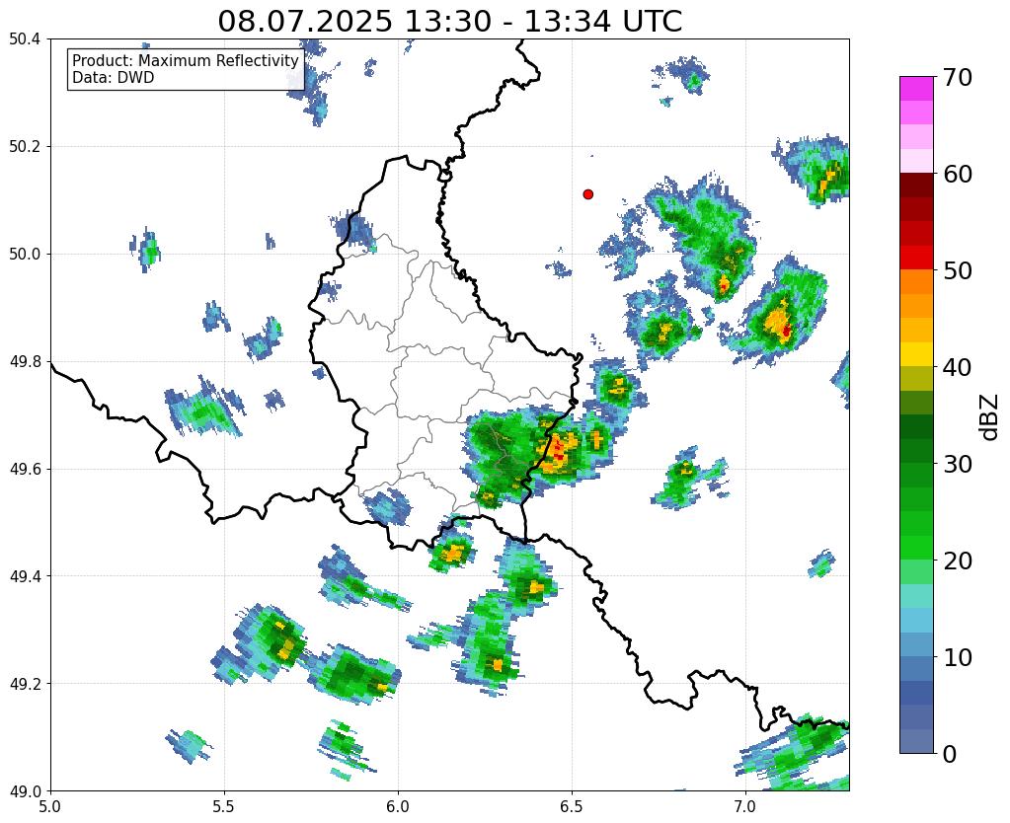This screenshot has width=1010, height=823.
Task: Click the red dot marker on the map
Action: 587,193
